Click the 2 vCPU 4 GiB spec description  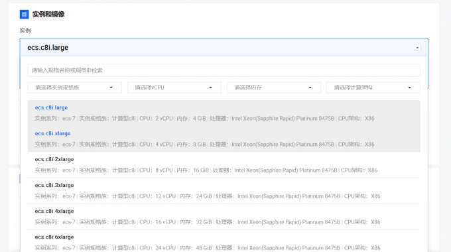(204, 119)
